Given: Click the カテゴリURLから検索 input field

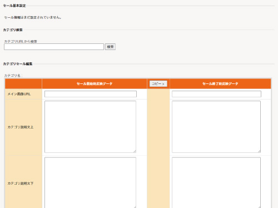Looking at the screenshot, I should [54, 47].
